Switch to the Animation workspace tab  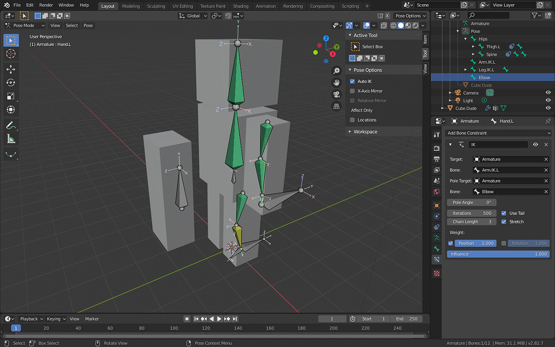tap(266, 6)
